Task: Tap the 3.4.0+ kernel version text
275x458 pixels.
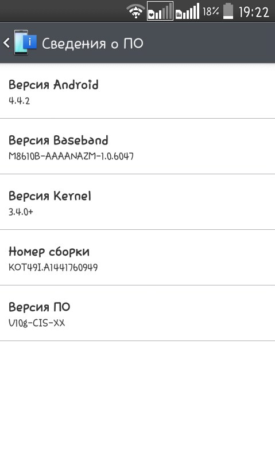Action: pyautogui.click(x=21, y=212)
